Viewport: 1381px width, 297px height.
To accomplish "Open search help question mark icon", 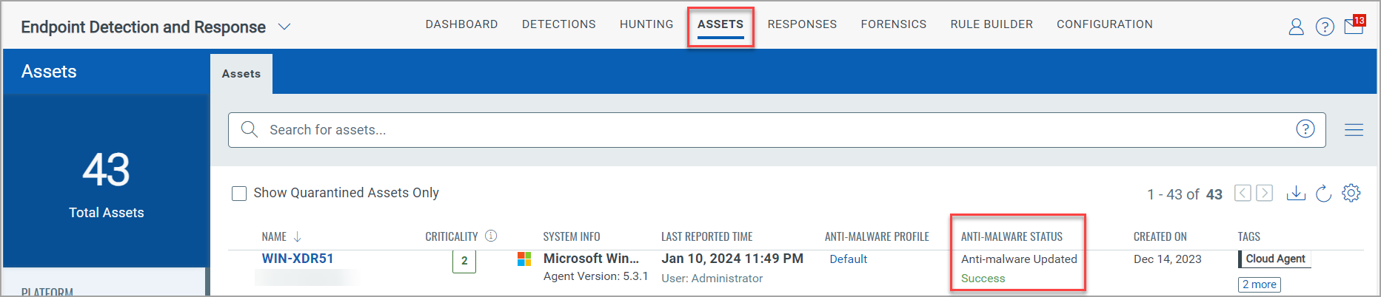I will [1305, 129].
